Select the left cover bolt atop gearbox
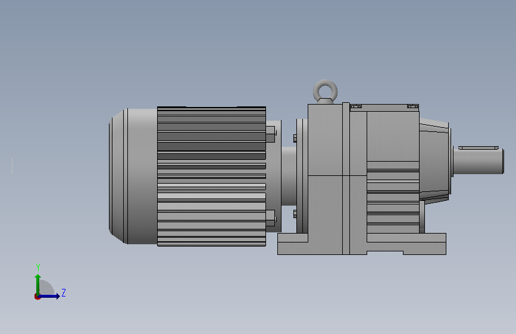This screenshot has width=516, height=334. (x=356, y=106)
